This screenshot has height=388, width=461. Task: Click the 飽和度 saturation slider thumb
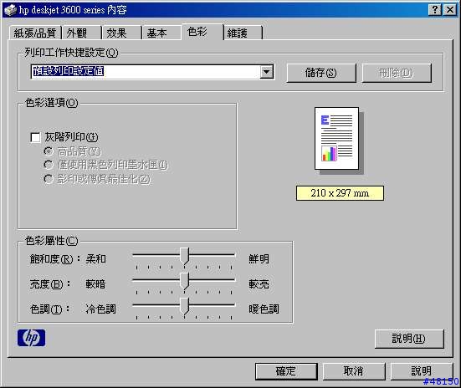(x=184, y=257)
